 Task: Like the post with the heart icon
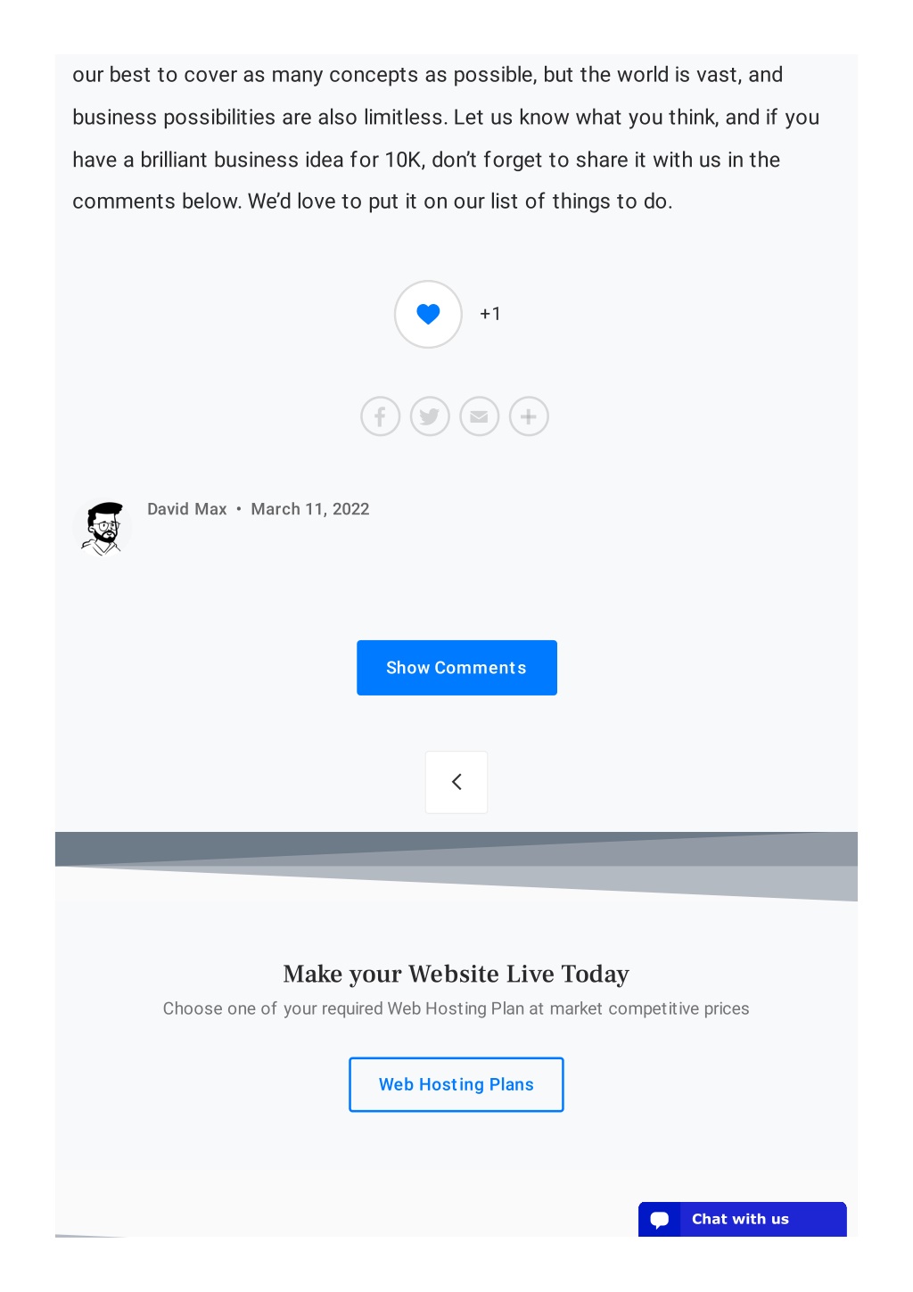(428, 314)
